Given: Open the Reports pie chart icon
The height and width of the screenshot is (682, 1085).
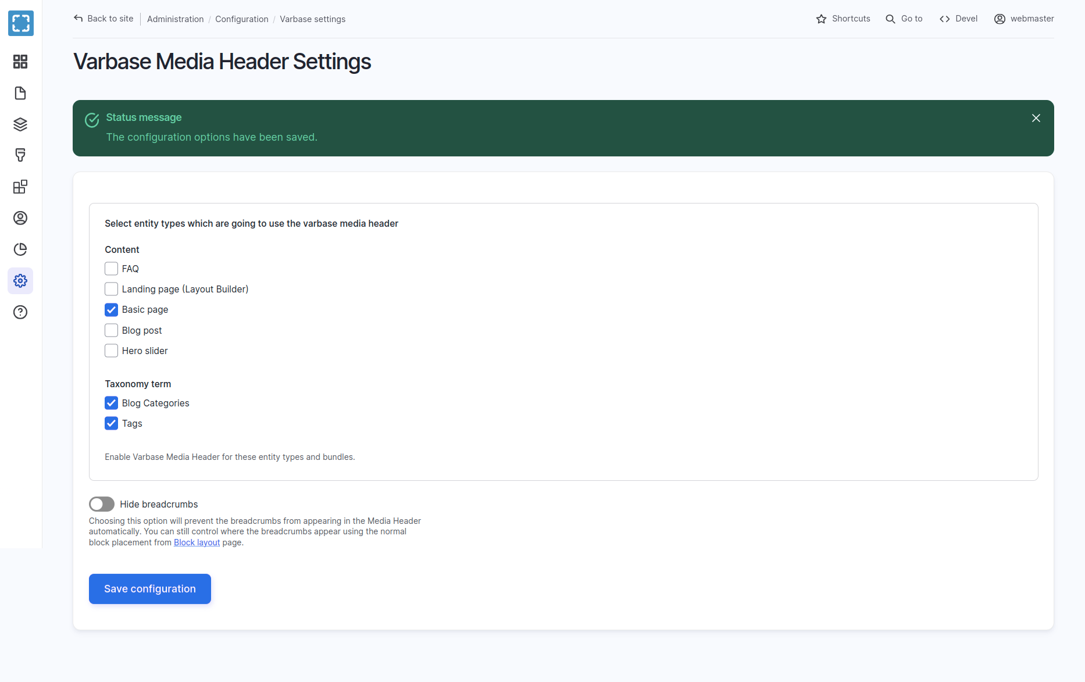Looking at the screenshot, I should click(x=20, y=249).
